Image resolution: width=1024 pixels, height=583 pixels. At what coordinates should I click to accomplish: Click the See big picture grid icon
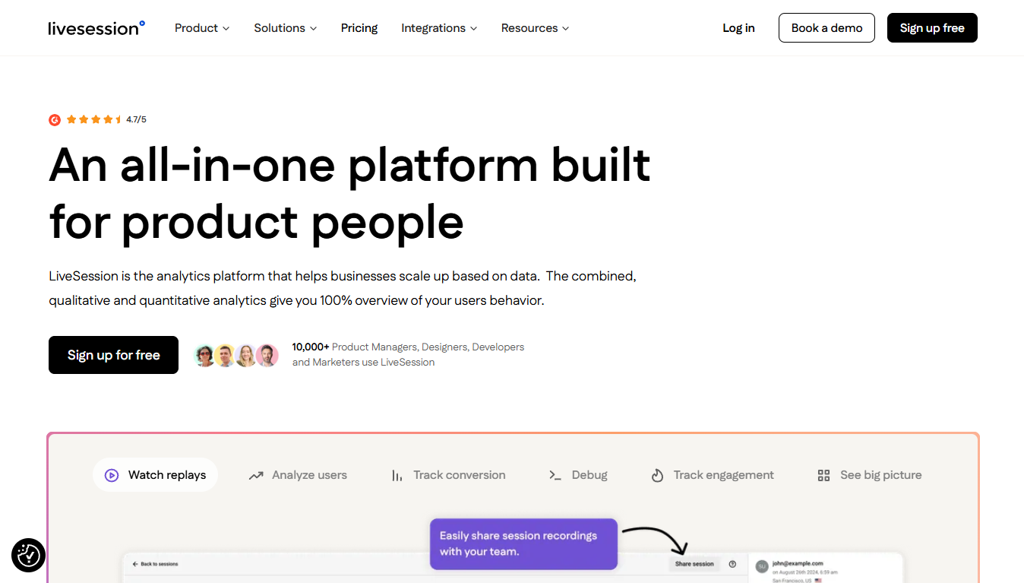pyautogui.click(x=823, y=475)
